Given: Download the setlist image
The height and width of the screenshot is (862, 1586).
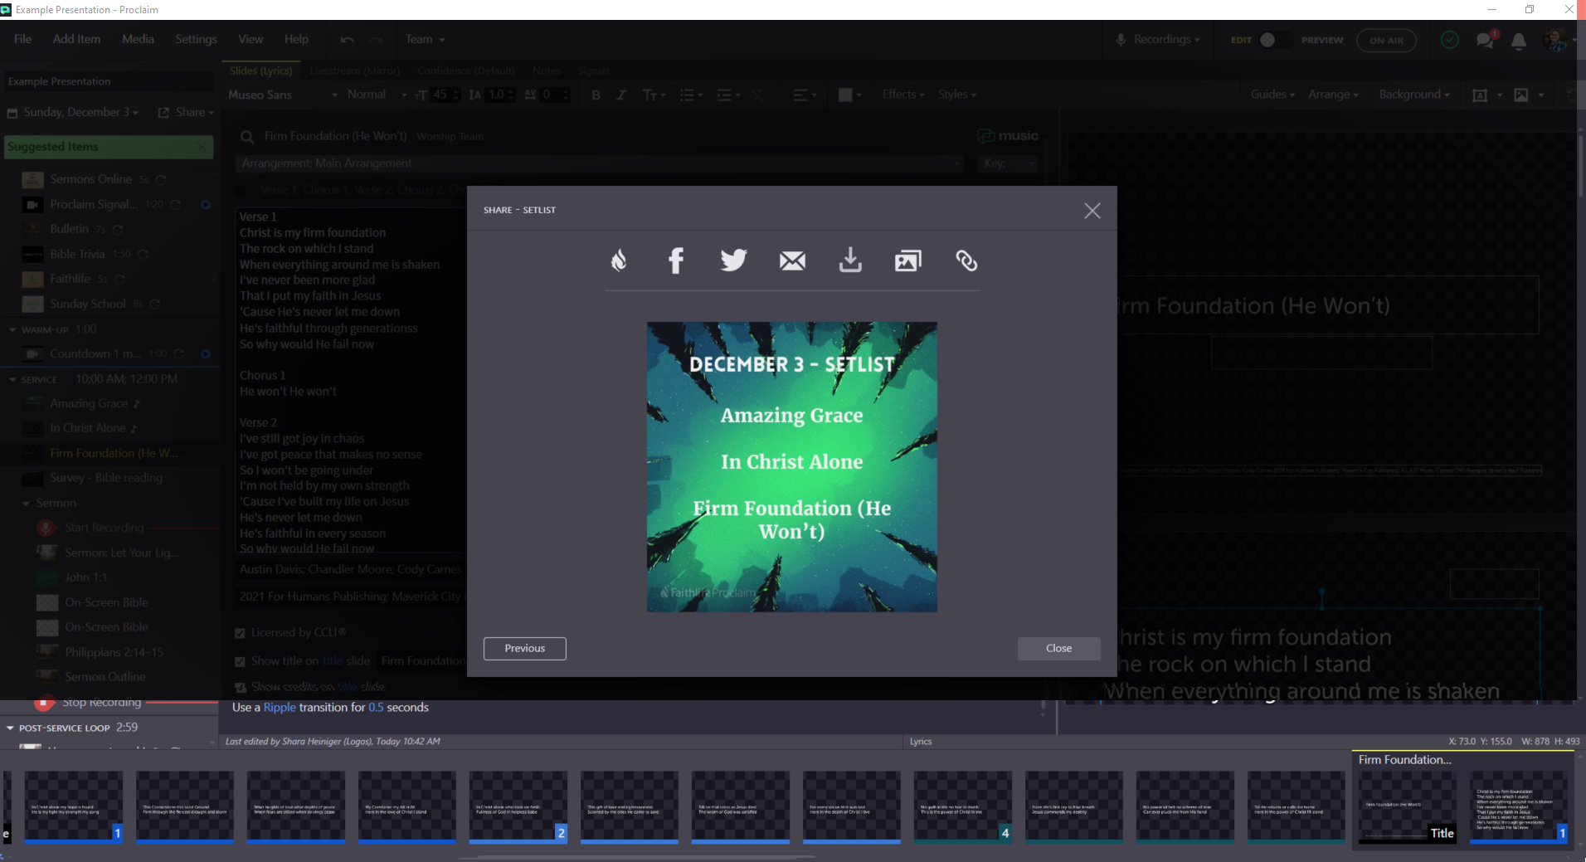Looking at the screenshot, I should click(850, 261).
